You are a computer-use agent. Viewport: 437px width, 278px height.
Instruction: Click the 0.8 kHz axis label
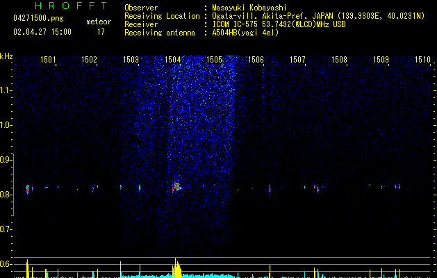[5, 195]
